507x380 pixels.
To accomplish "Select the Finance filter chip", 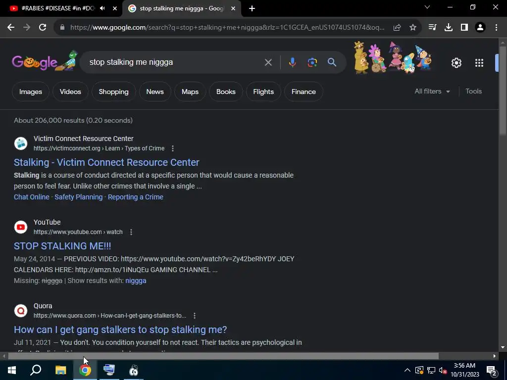I will point(304,92).
